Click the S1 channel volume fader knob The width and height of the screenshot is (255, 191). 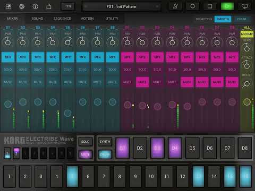pyautogui.click(x=8, y=104)
